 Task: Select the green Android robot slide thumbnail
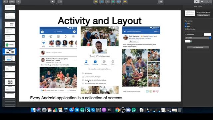coord(10,45)
